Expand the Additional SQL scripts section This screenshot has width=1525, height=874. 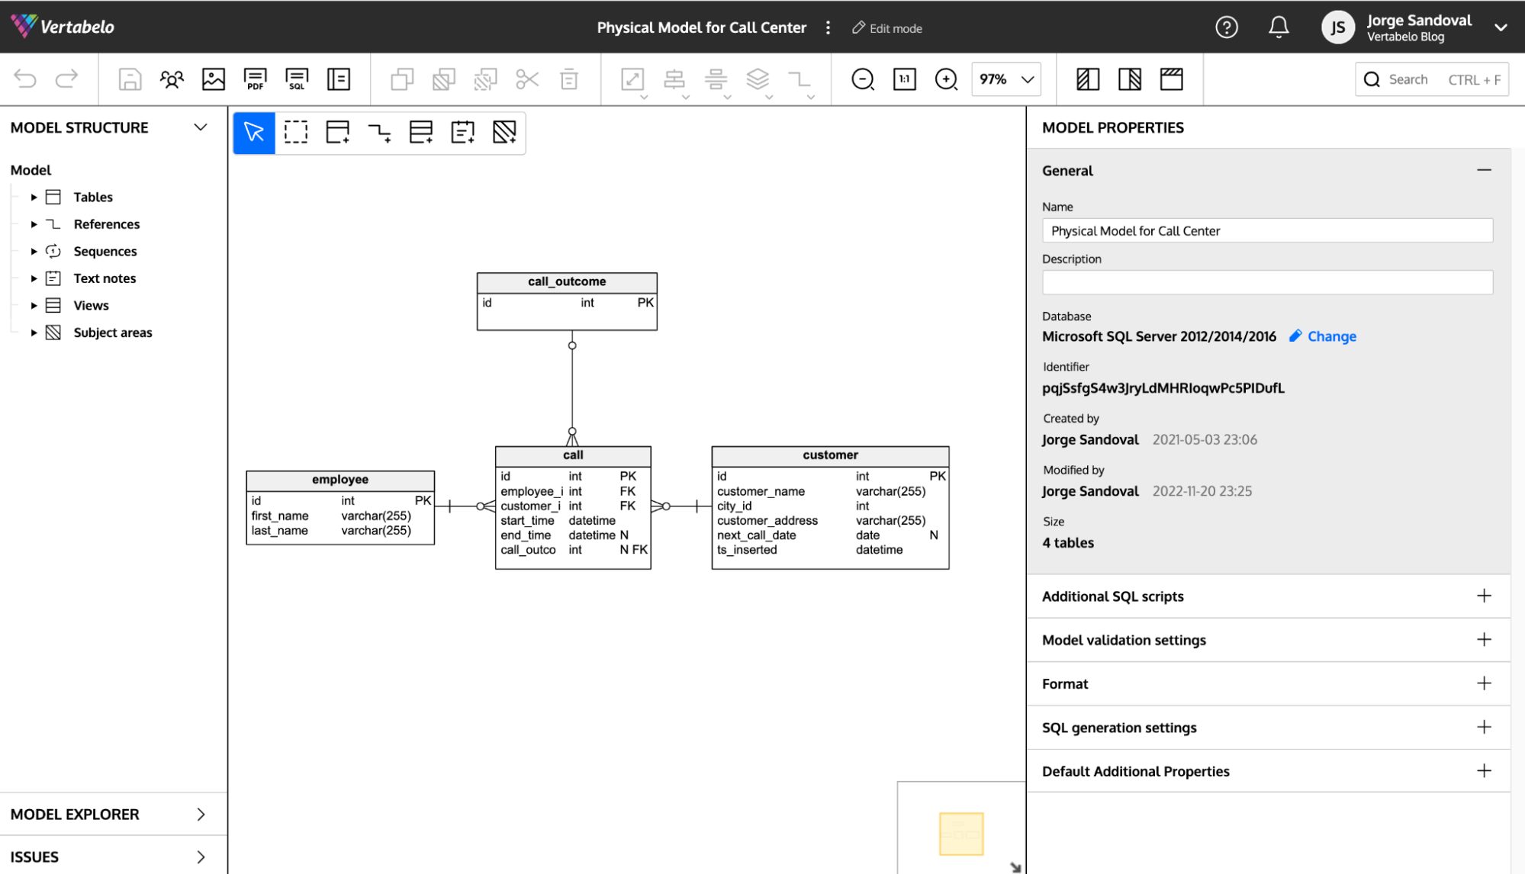click(1486, 596)
